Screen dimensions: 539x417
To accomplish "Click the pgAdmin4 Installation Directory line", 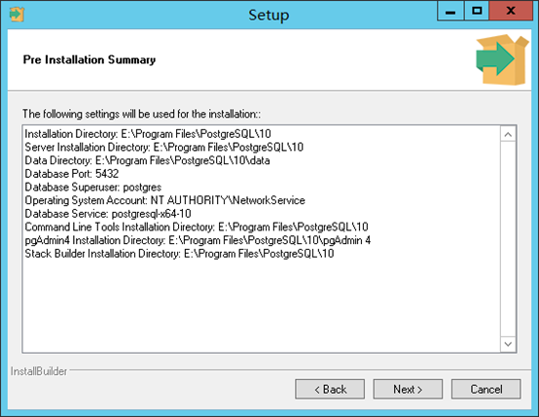I will tap(198, 240).
